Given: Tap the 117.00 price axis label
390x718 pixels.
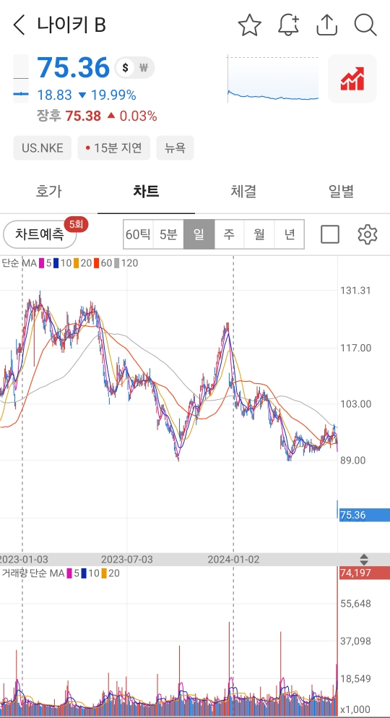Looking at the screenshot, I should pyautogui.click(x=356, y=348).
